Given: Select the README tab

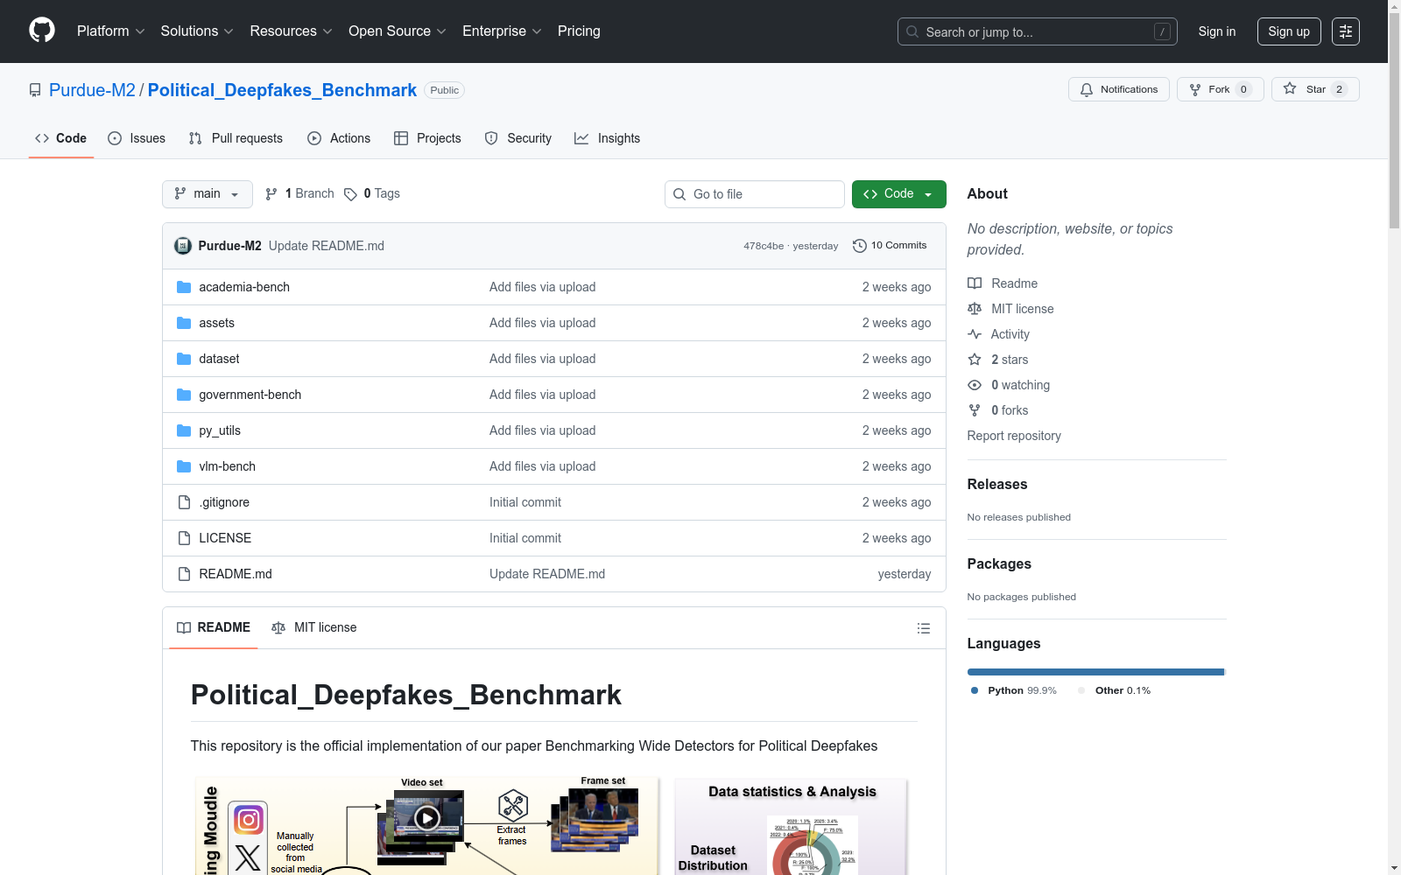Looking at the screenshot, I should (214, 627).
